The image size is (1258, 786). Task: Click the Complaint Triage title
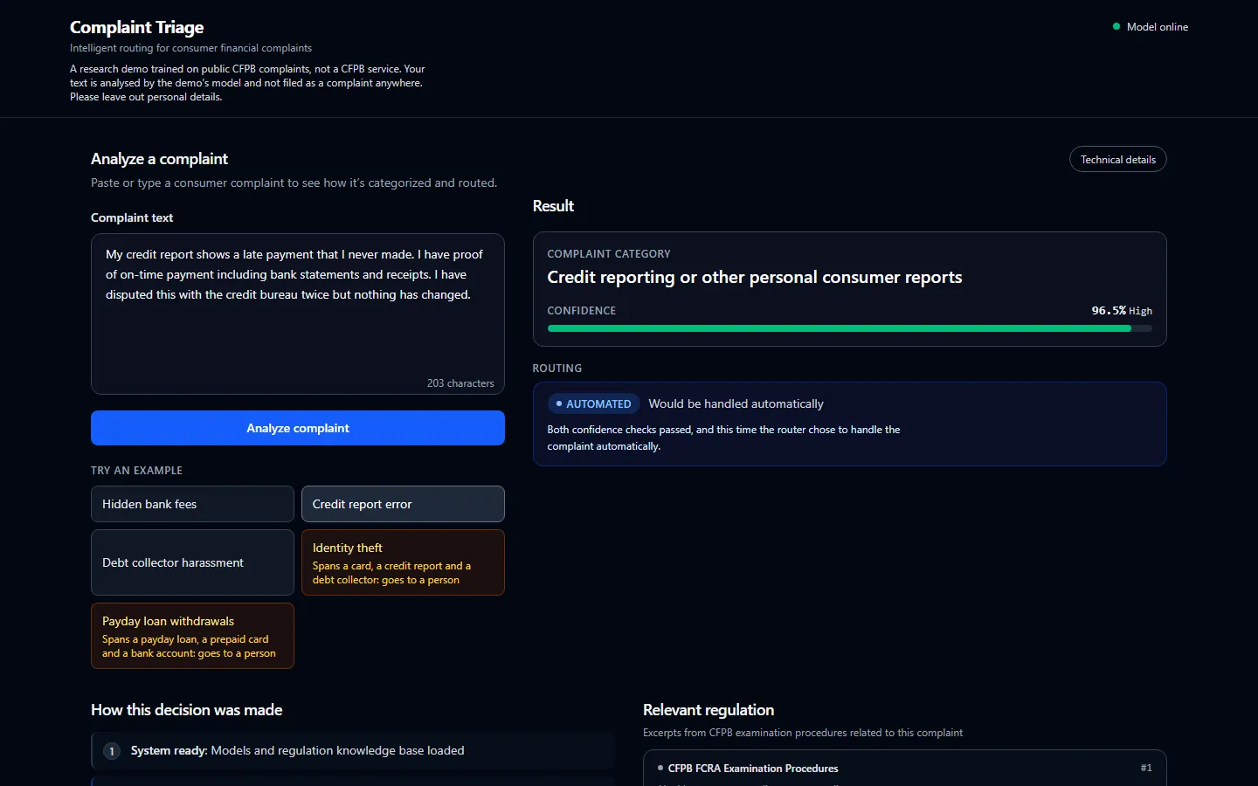(x=136, y=27)
